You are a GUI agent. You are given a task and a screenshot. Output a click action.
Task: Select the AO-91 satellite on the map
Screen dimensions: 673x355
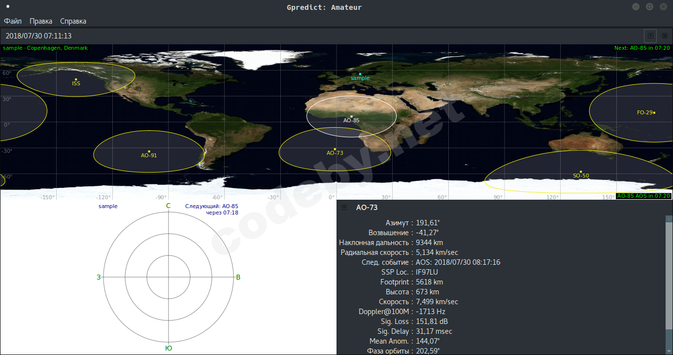click(x=149, y=151)
